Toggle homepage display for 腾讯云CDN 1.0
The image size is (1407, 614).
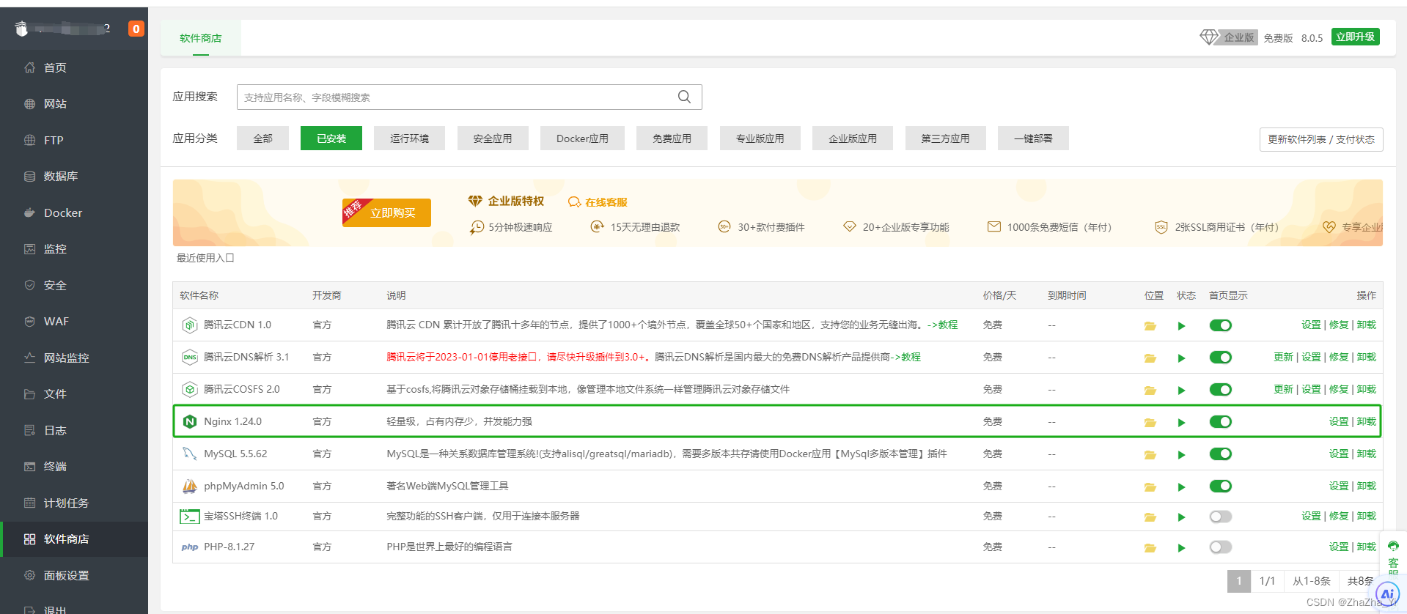1220,325
